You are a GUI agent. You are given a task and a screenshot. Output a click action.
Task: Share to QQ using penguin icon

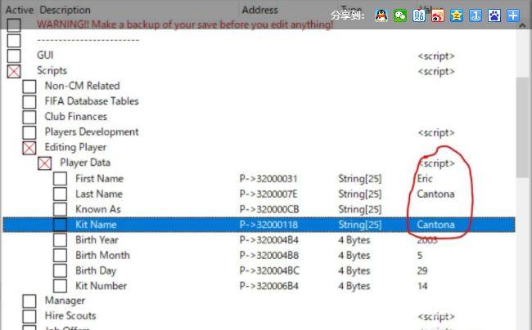381,15
